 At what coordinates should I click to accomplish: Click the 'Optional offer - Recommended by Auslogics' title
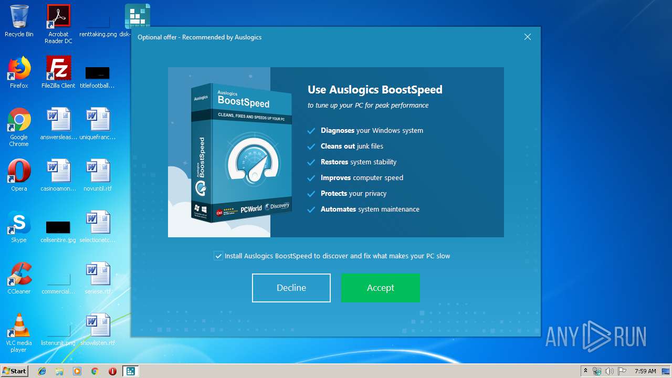click(199, 37)
